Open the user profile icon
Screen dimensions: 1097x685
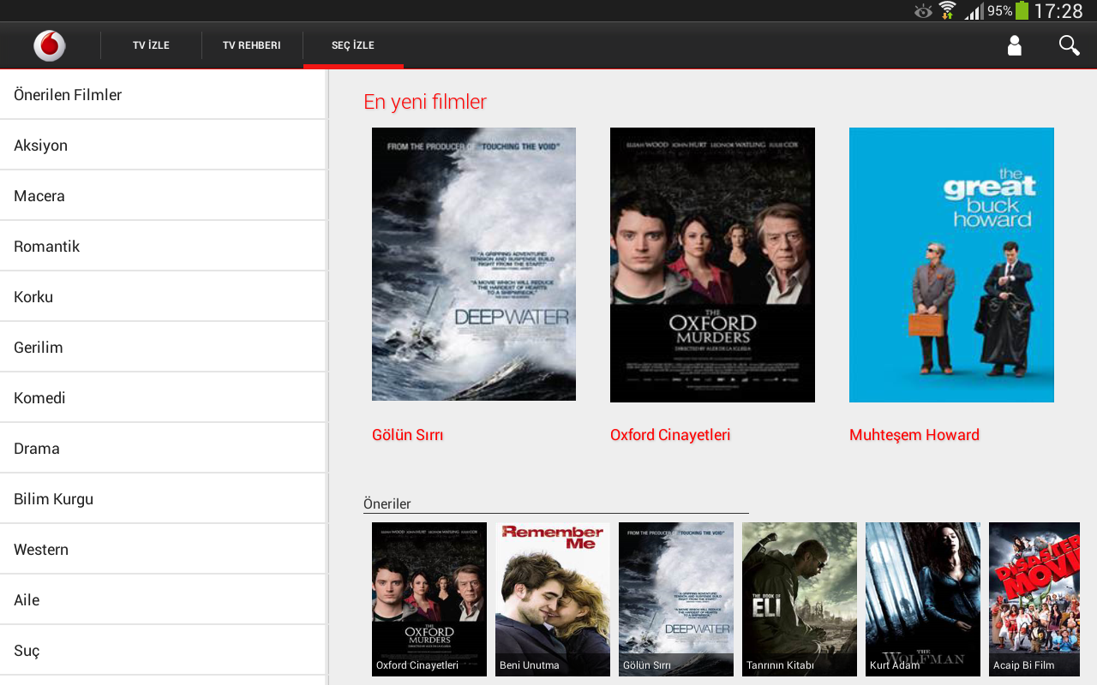point(1015,45)
